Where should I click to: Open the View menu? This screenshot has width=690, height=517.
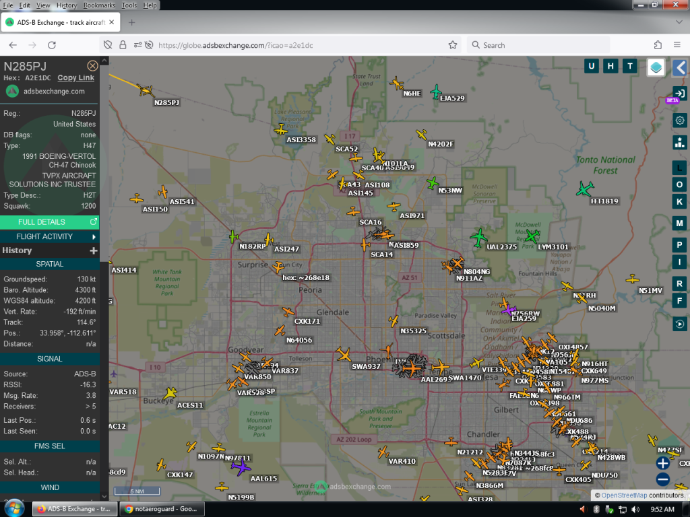[x=43, y=5]
